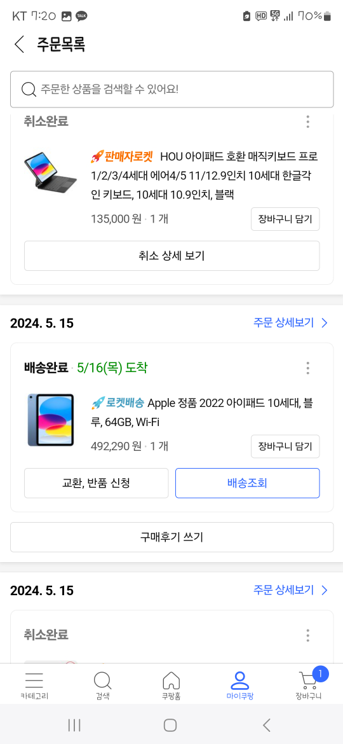Add HOU keyboard to cart with 장바구니 담기
Image resolution: width=343 pixels, height=744 pixels.
285,219
